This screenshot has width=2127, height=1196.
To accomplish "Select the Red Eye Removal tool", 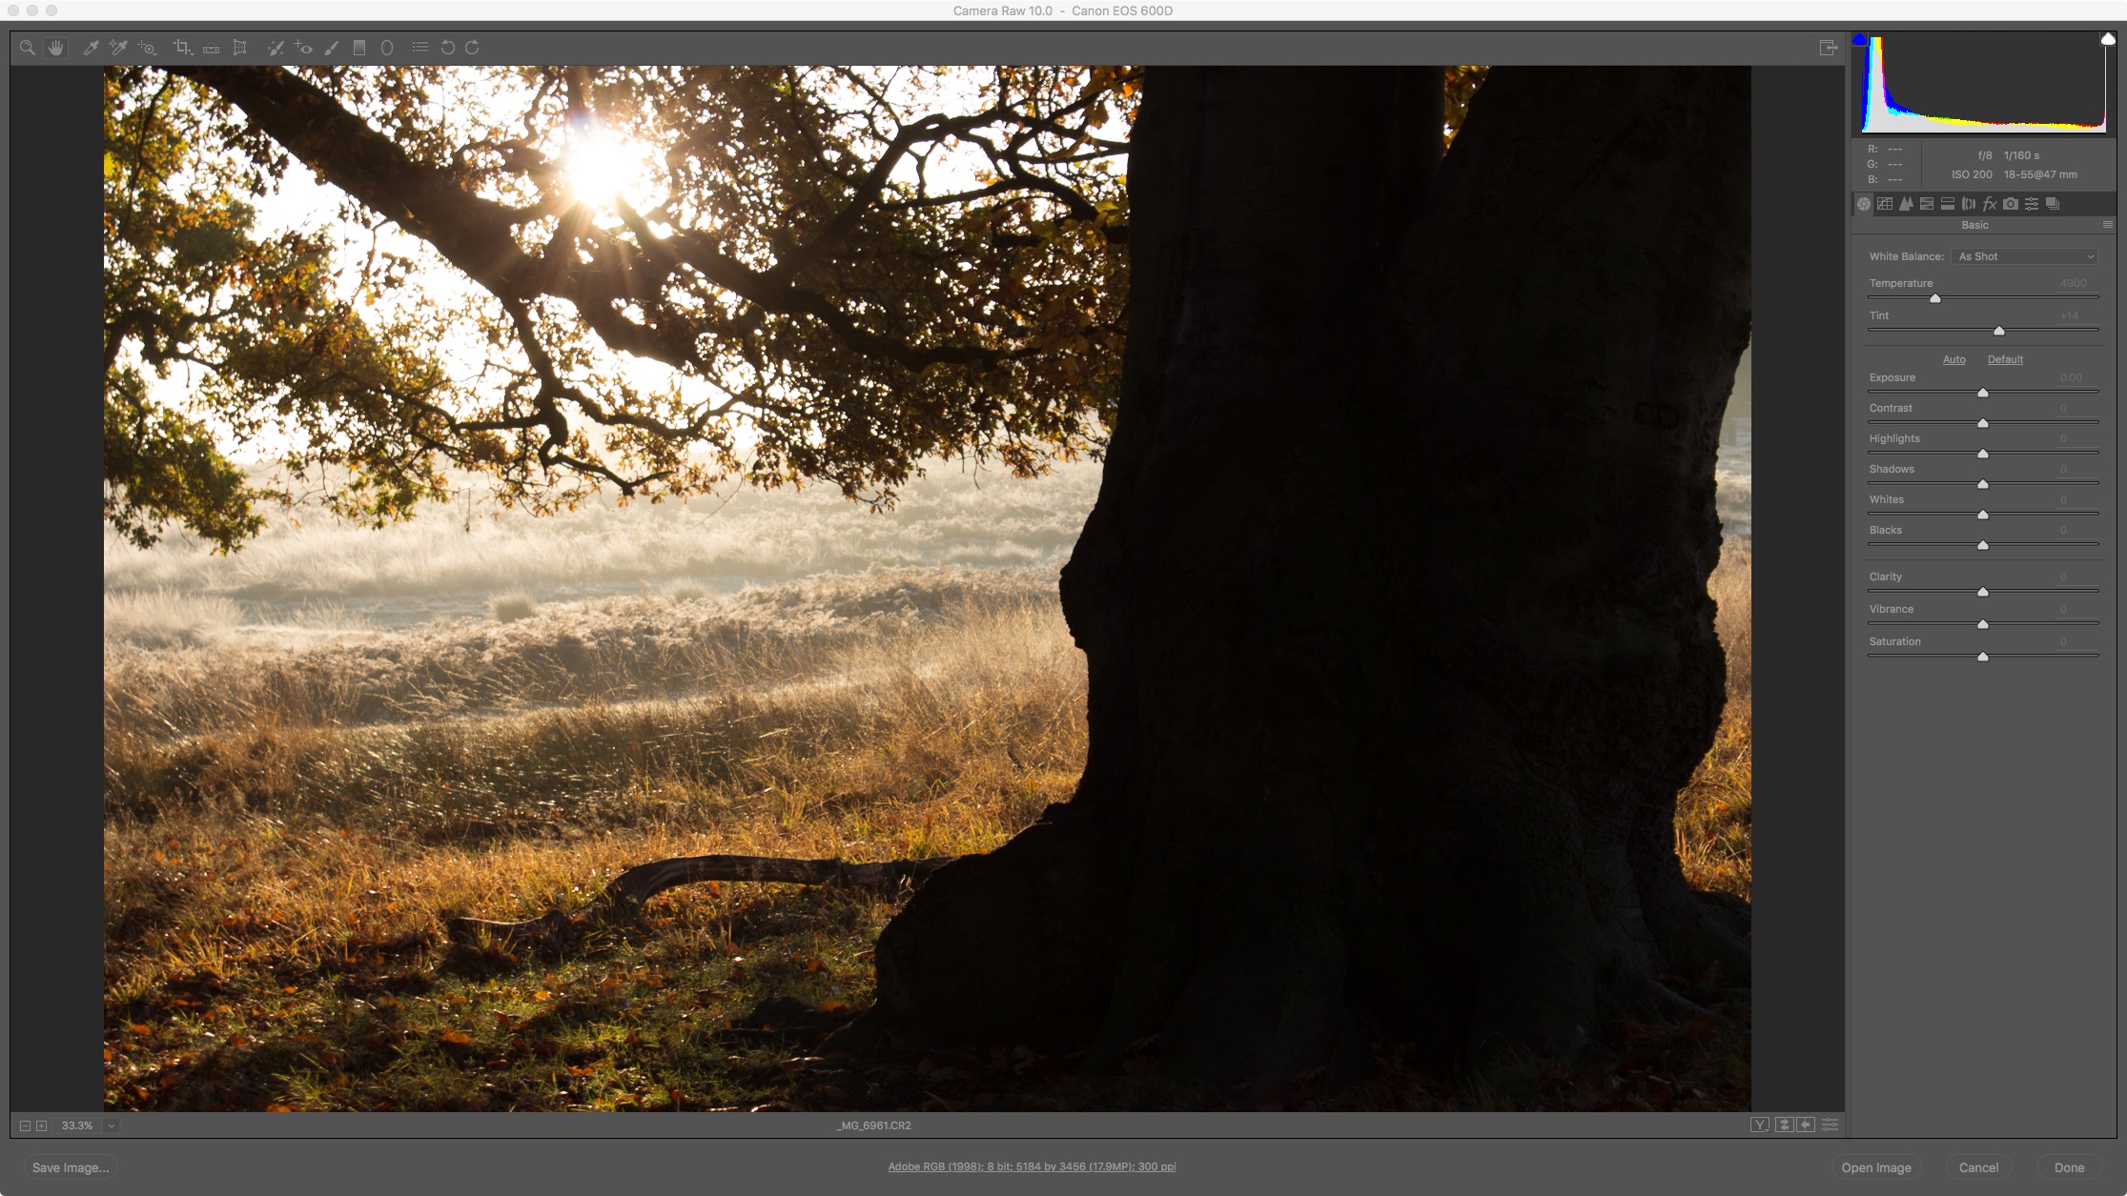I will tap(303, 48).
